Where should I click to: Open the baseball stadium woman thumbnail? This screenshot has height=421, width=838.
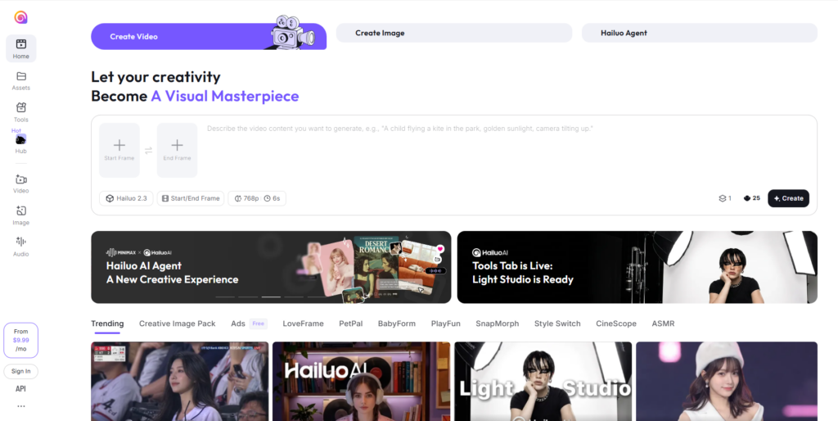coord(179,382)
